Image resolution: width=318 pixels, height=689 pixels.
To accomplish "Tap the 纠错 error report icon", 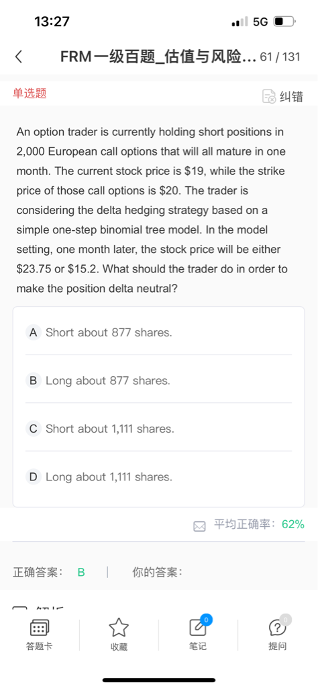I will coord(269,96).
